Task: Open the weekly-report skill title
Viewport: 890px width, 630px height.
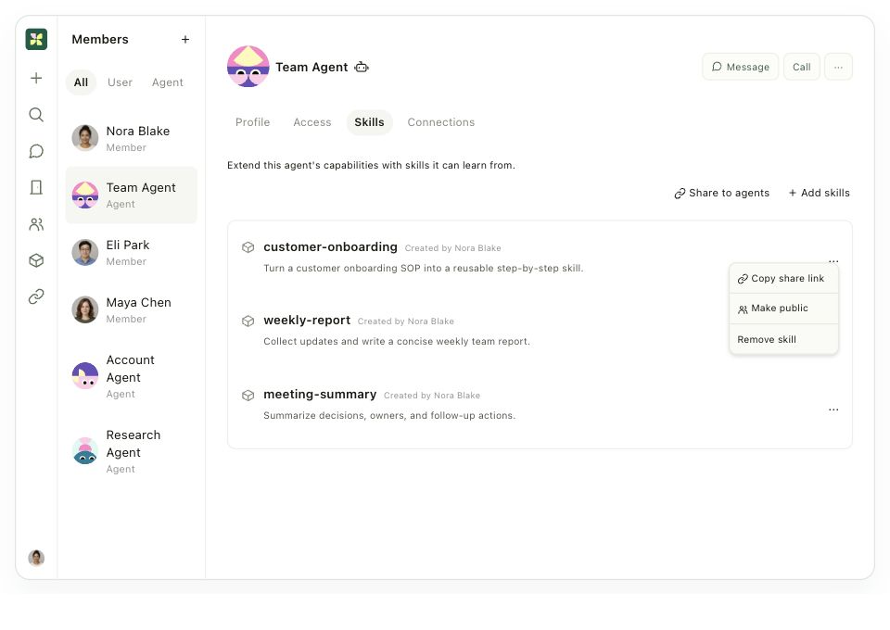Action: click(x=307, y=320)
